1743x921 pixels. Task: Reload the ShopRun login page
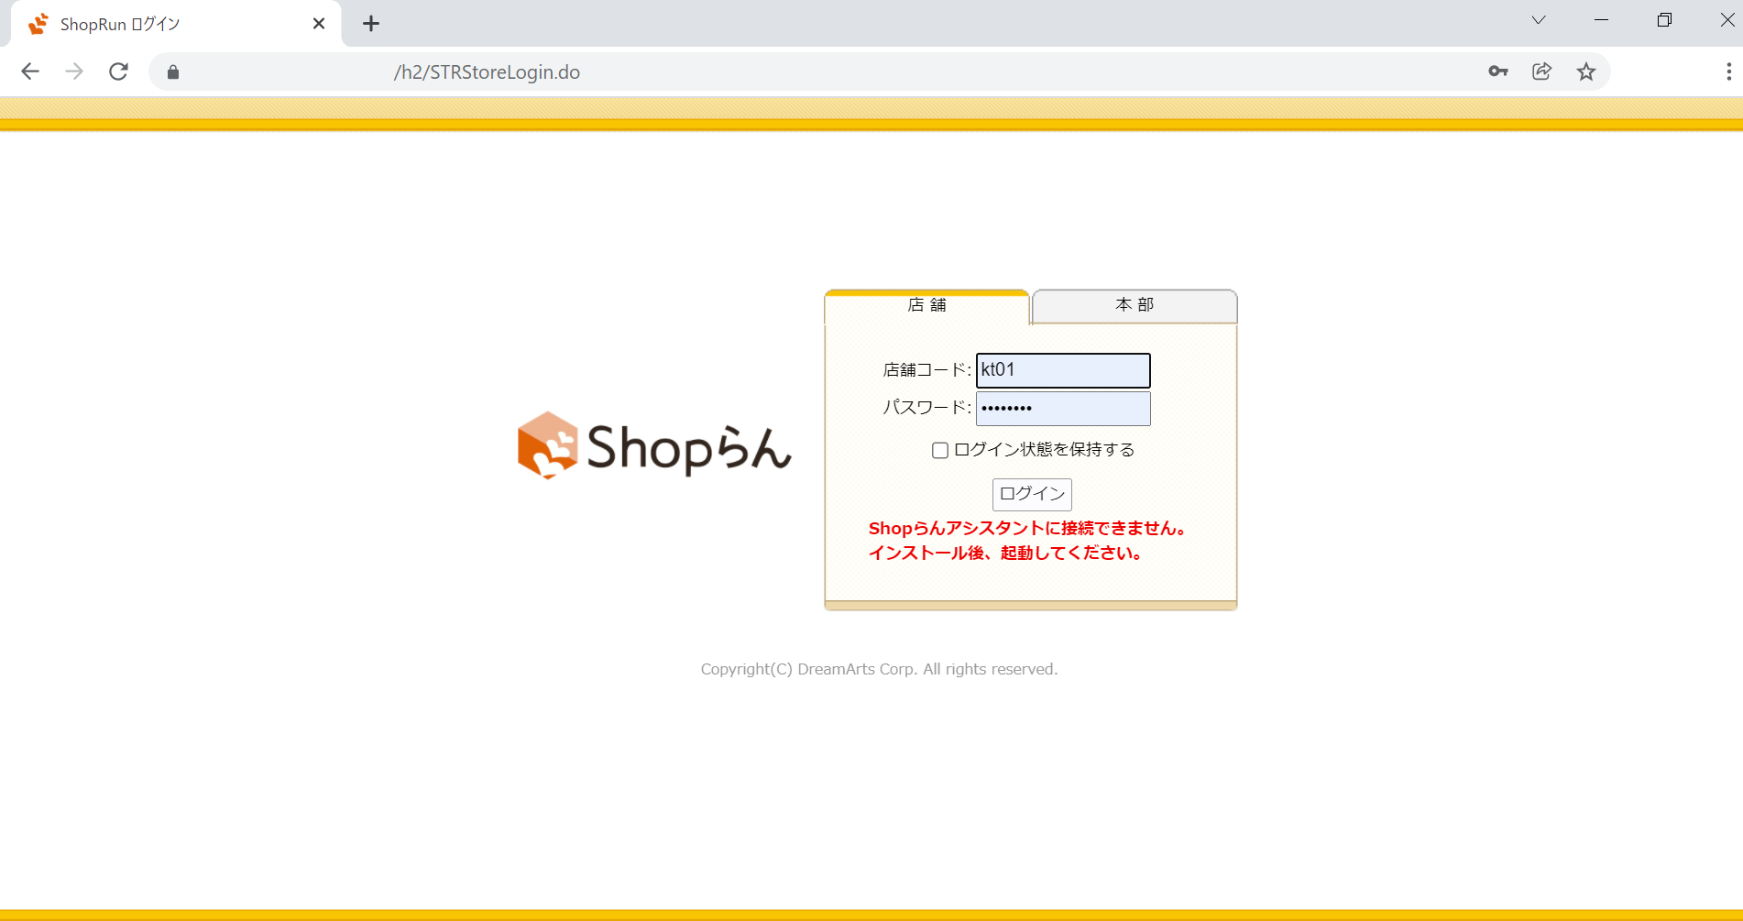(x=118, y=71)
